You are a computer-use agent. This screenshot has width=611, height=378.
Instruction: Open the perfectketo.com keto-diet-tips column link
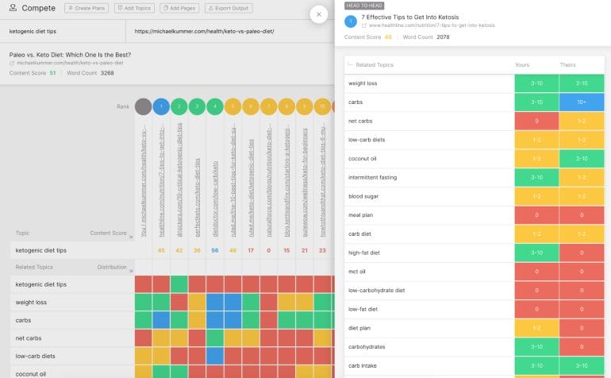pyautogui.click(x=197, y=197)
